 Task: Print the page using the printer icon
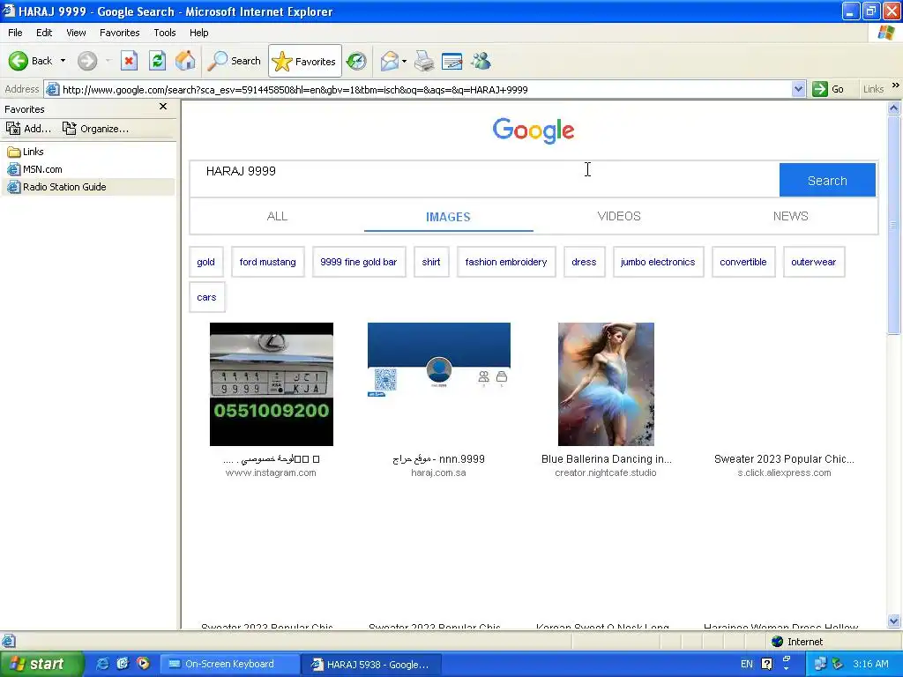[424, 61]
